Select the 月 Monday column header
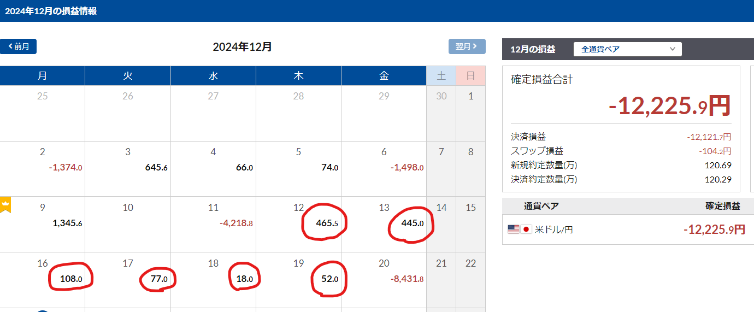 (x=43, y=76)
